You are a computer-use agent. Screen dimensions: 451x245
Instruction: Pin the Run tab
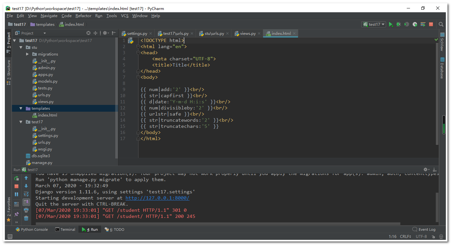(x=16, y=214)
